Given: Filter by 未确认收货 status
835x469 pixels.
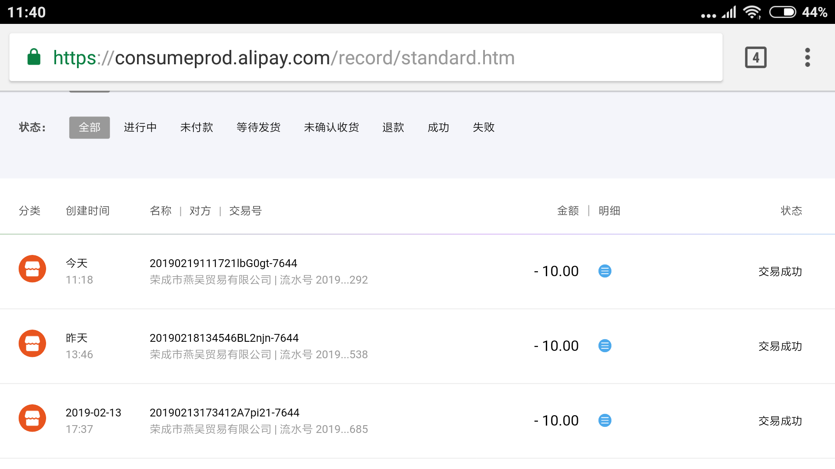Looking at the screenshot, I should coord(331,127).
